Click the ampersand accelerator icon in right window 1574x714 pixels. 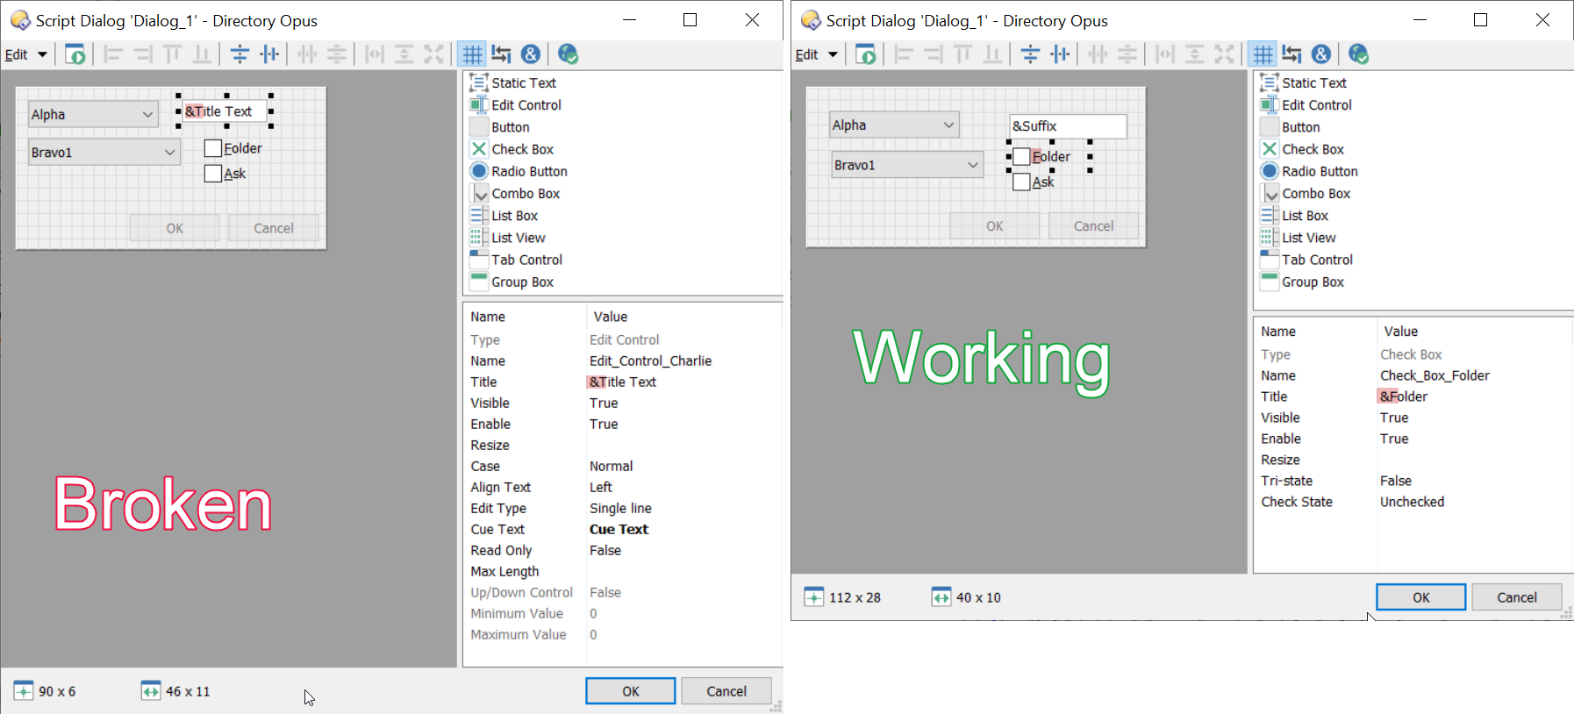pos(1321,54)
